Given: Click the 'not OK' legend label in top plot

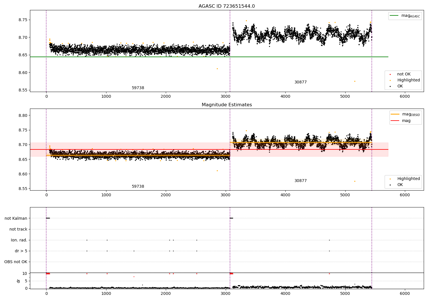Looking at the screenshot, I should pos(404,74).
